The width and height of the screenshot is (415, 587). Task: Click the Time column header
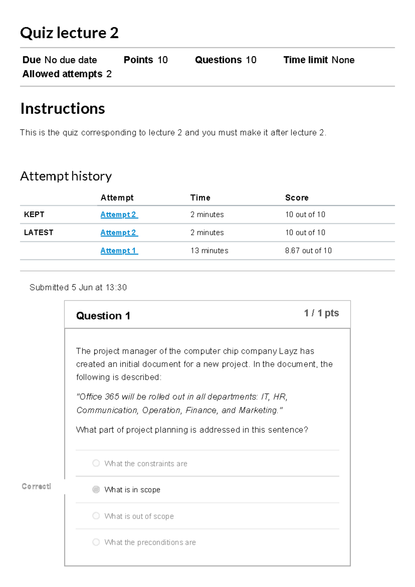tap(200, 198)
